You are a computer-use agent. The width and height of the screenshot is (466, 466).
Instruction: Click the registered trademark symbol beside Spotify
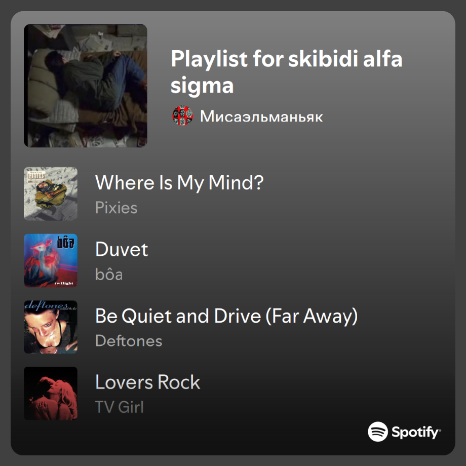440,430
